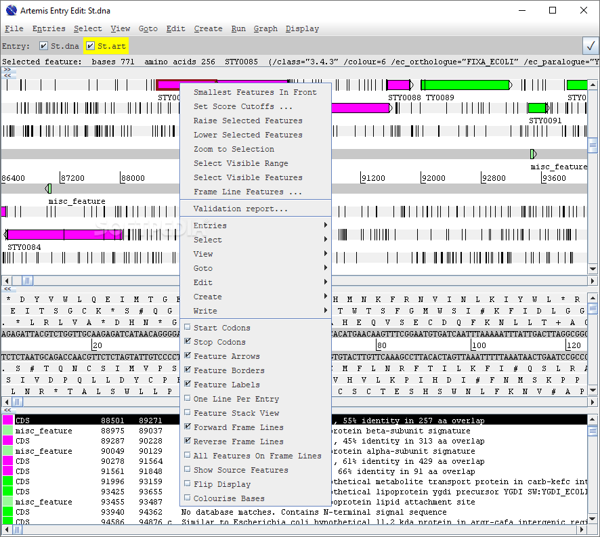Click the feature list horizontal scroll left arrow
The height and width of the screenshot is (537, 600).
tap(7, 530)
